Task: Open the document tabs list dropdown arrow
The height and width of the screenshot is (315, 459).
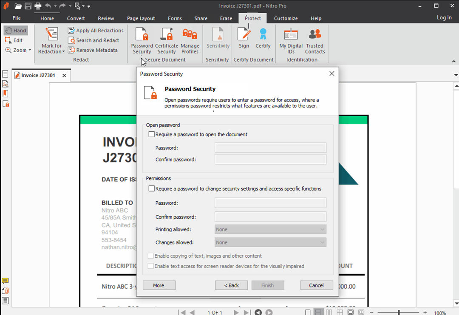Action: (x=456, y=75)
